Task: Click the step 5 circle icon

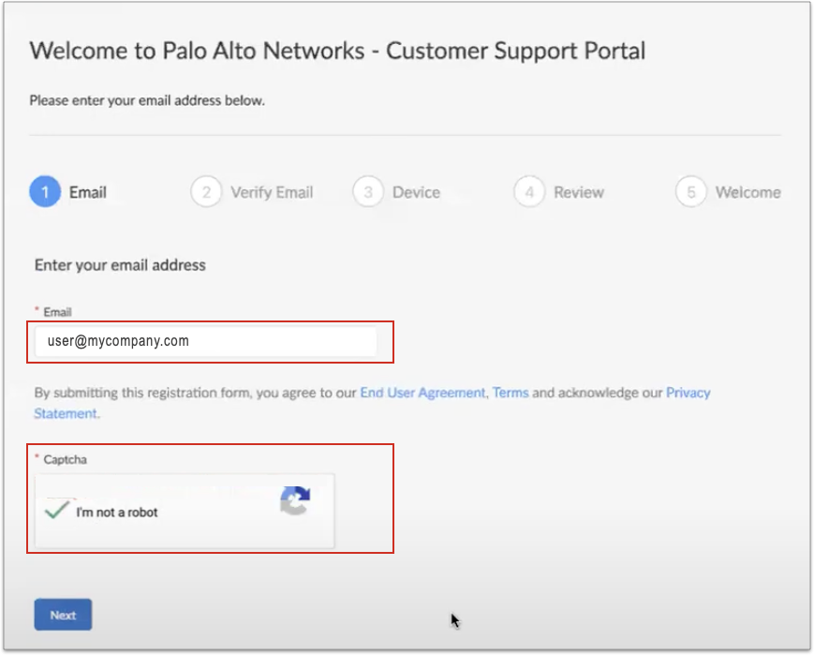Action: click(690, 192)
